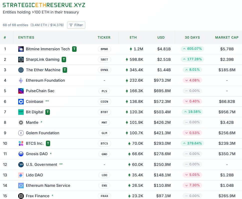
Task: Click the SBET ticker pill
Action: (104, 60)
